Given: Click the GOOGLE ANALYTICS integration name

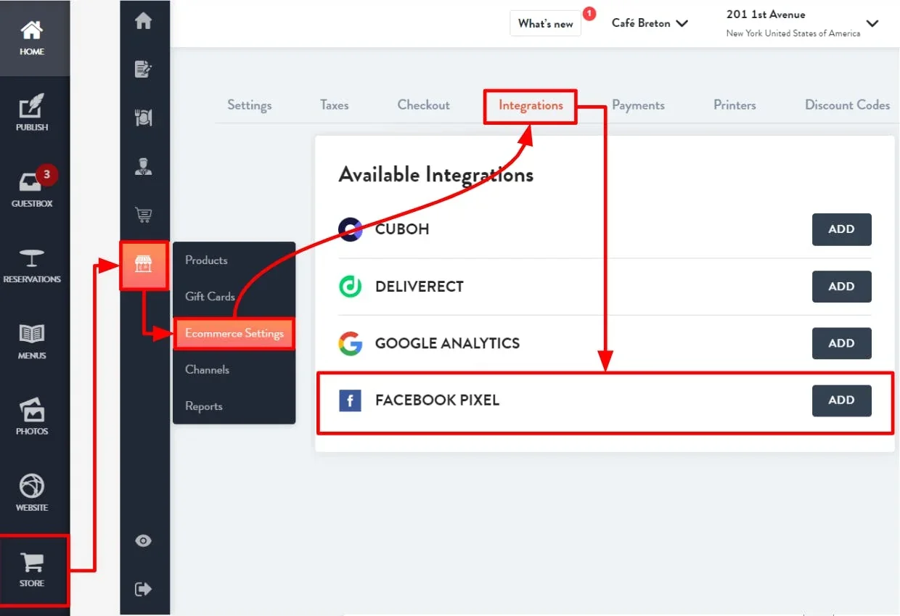Looking at the screenshot, I should pyautogui.click(x=448, y=343).
